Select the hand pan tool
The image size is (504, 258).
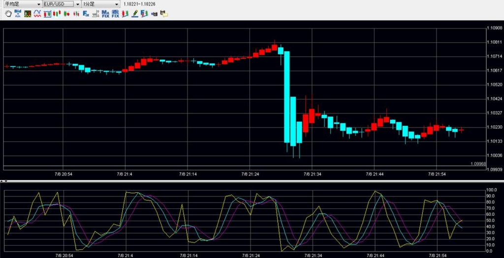coord(8,13)
